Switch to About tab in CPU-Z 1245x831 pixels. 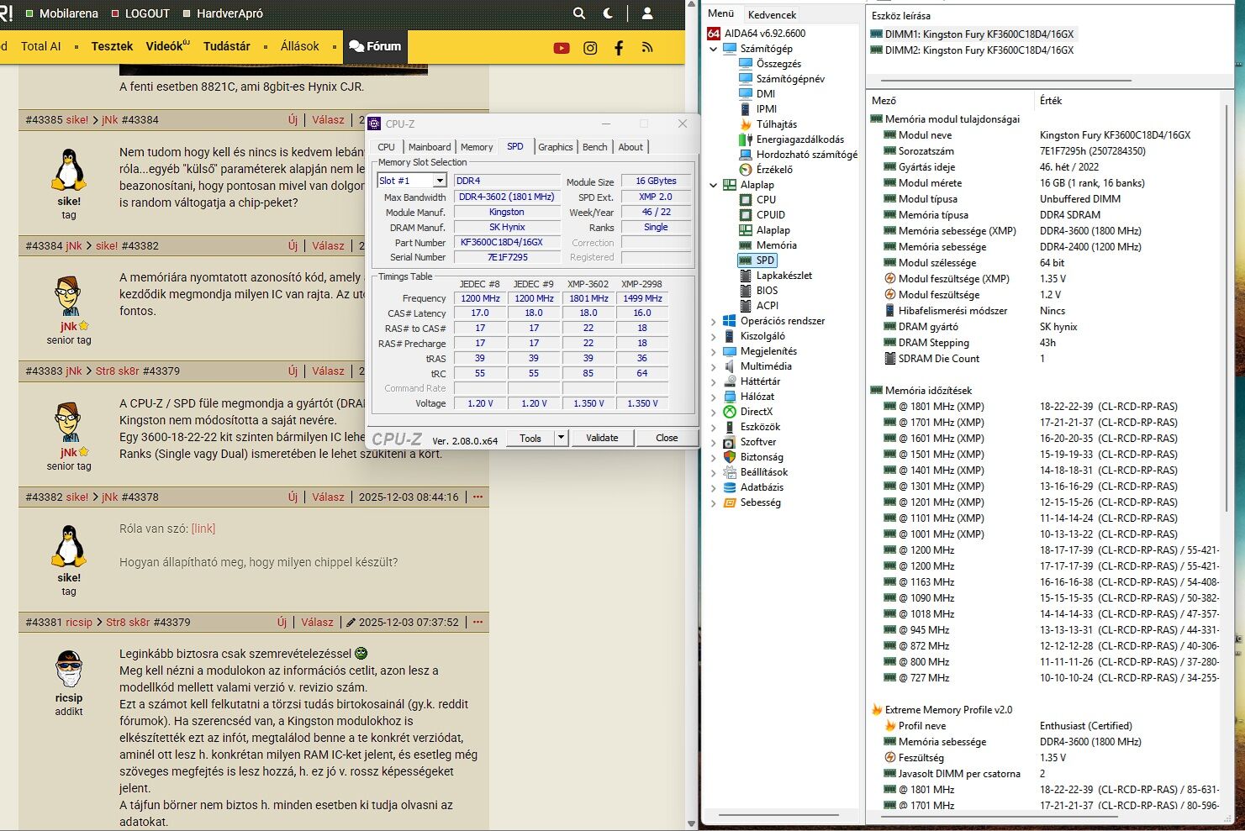(630, 147)
